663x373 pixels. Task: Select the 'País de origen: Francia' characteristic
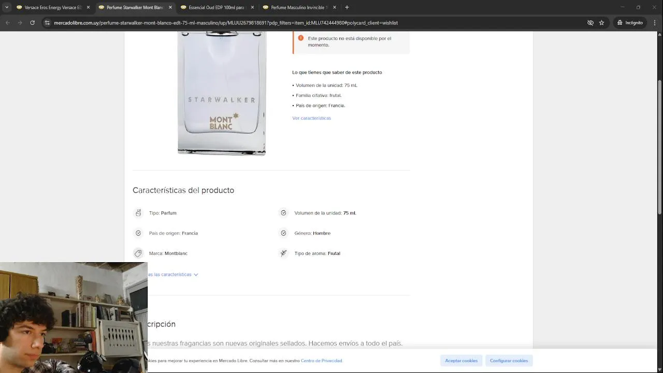[174, 233]
